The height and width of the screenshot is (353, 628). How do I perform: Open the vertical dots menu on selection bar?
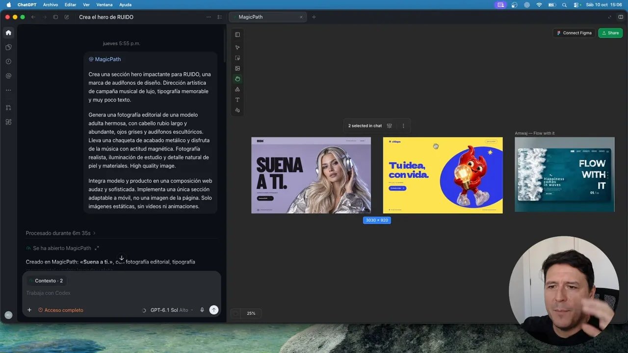click(403, 126)
